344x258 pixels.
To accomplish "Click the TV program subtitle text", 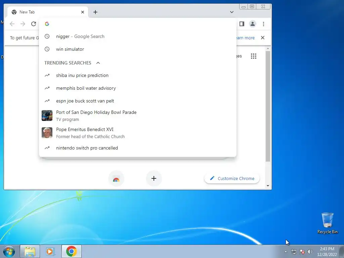I will click(x=67, y=120).
